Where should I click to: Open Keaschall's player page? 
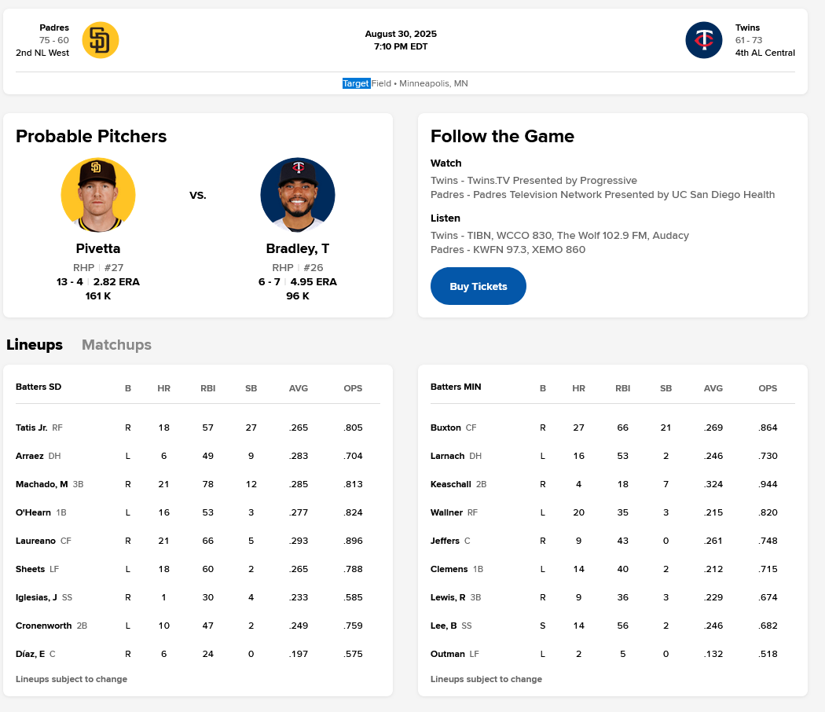(x=451, y=485)
